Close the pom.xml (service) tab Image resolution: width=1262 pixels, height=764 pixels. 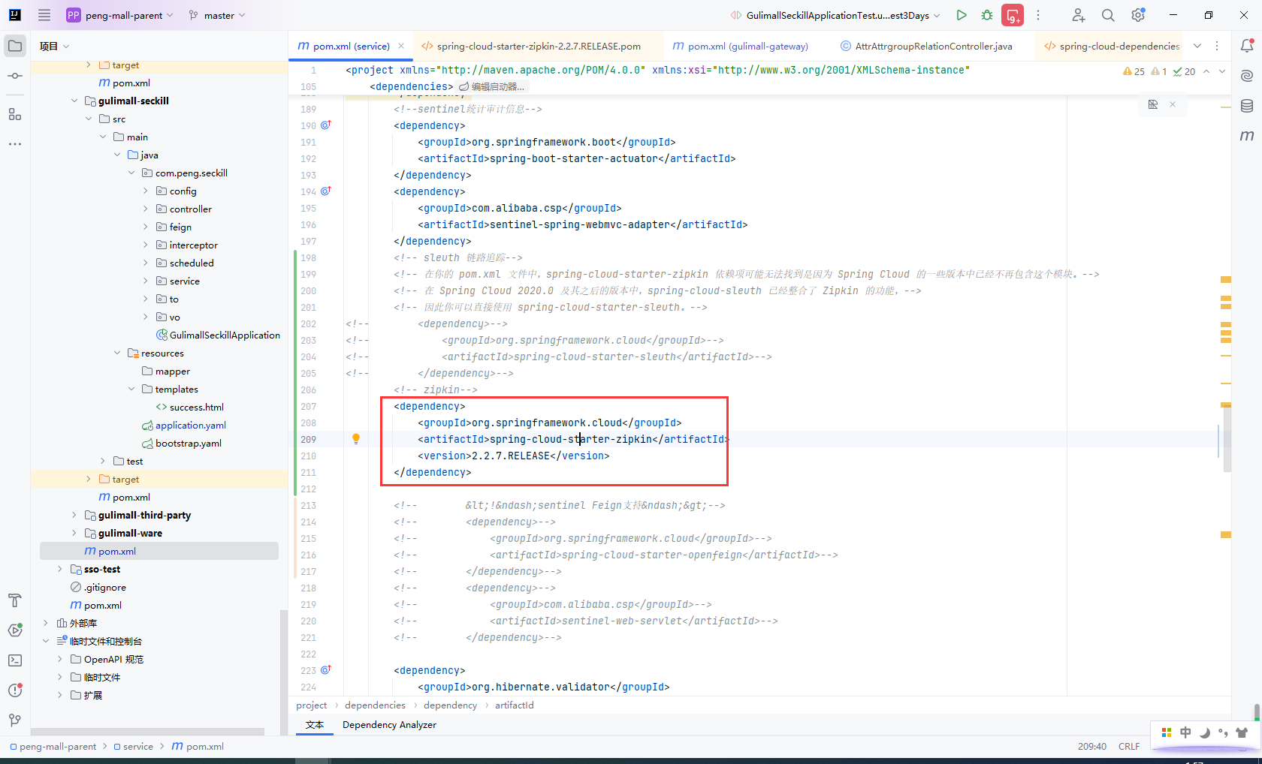[x=401, y=46]
